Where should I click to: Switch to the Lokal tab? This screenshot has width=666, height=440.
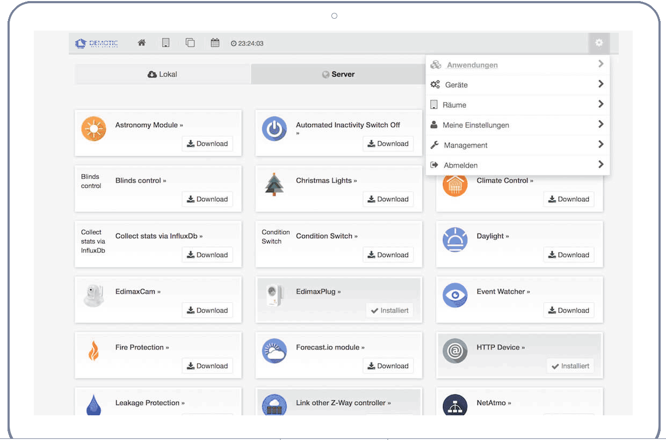[162, 74]
